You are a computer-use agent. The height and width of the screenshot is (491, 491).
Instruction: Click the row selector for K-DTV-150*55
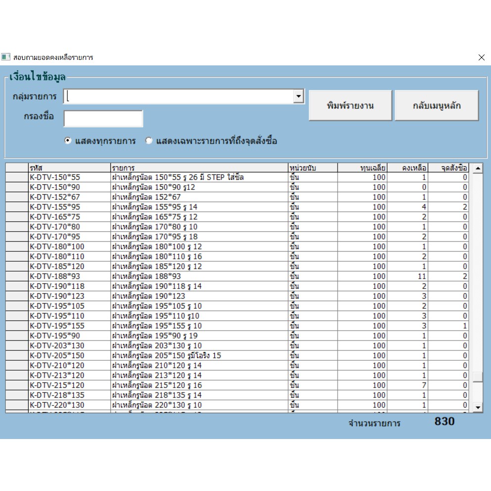tap(17, 177)
